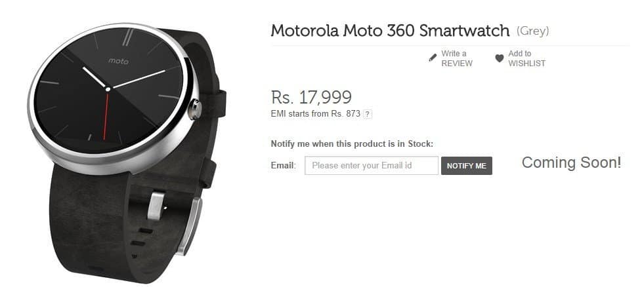Open the Write a REVIEW link
Screen dimensions: 642x287
[456, 58]
